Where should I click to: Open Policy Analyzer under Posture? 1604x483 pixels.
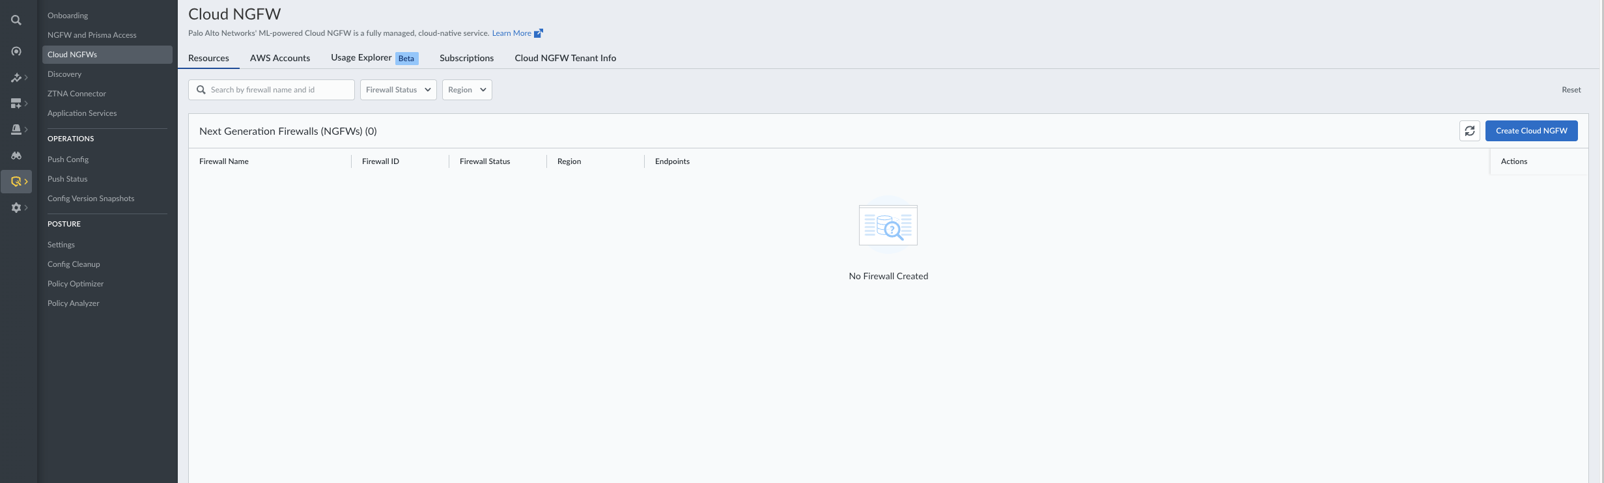107,303
